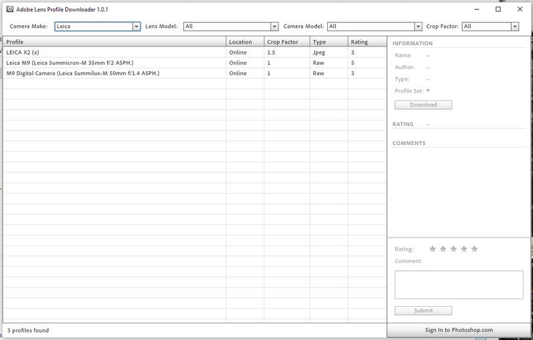Open the Lens Model dropdown arrow

(274, 27)
